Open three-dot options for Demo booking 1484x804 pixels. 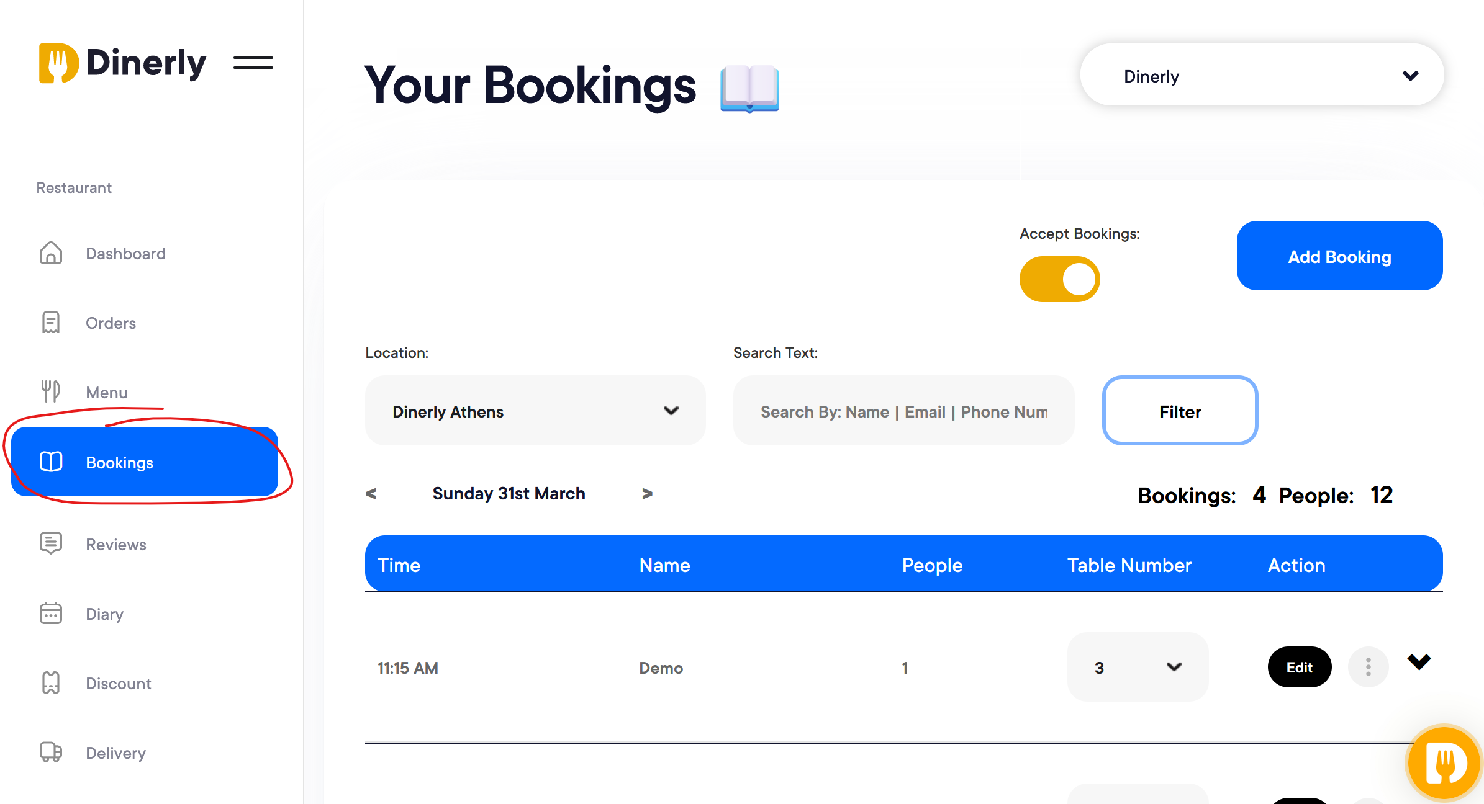coord(1369,667)
